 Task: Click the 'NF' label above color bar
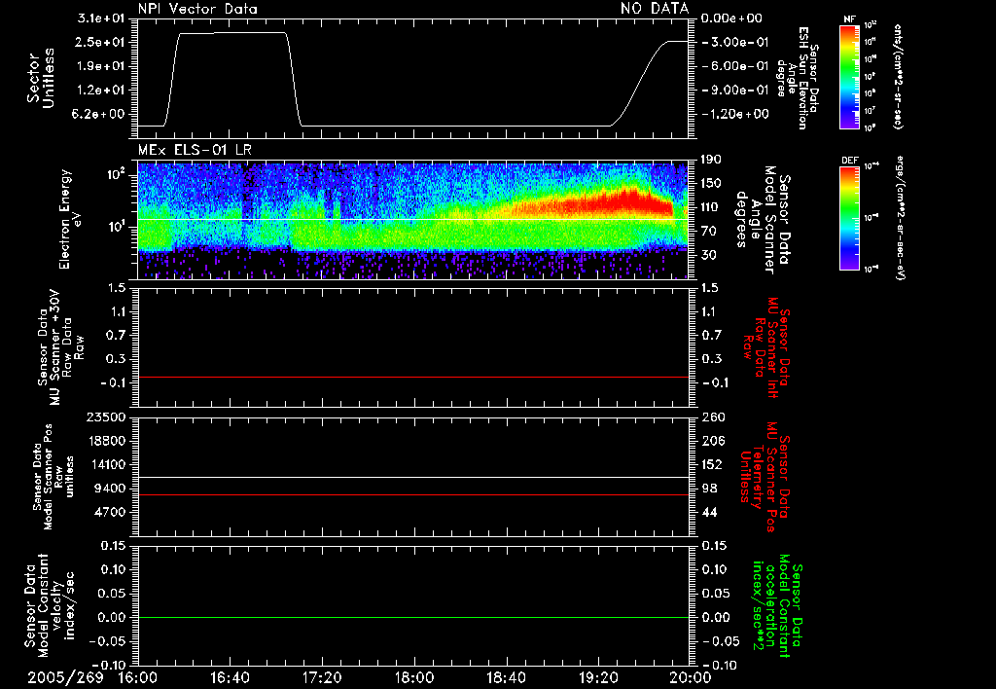click(x=850, y=19)
